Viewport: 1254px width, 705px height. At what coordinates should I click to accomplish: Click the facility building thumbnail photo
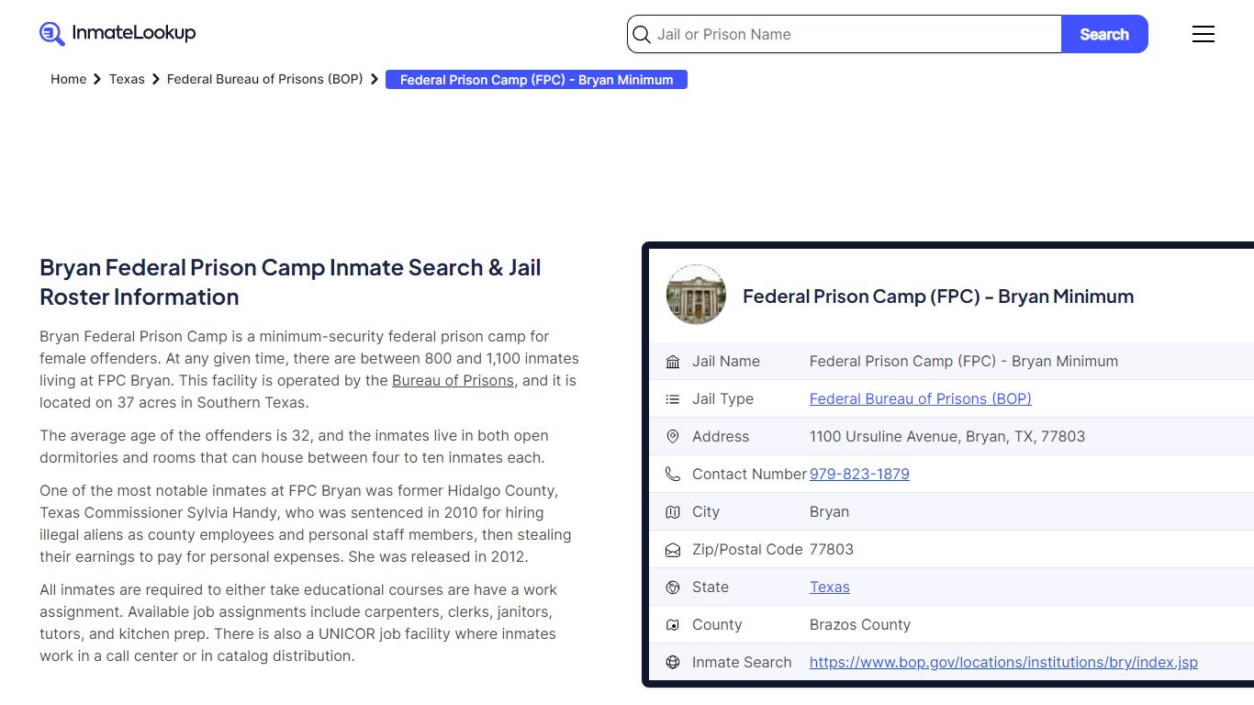pyautogui.click(x=696, y=295)
